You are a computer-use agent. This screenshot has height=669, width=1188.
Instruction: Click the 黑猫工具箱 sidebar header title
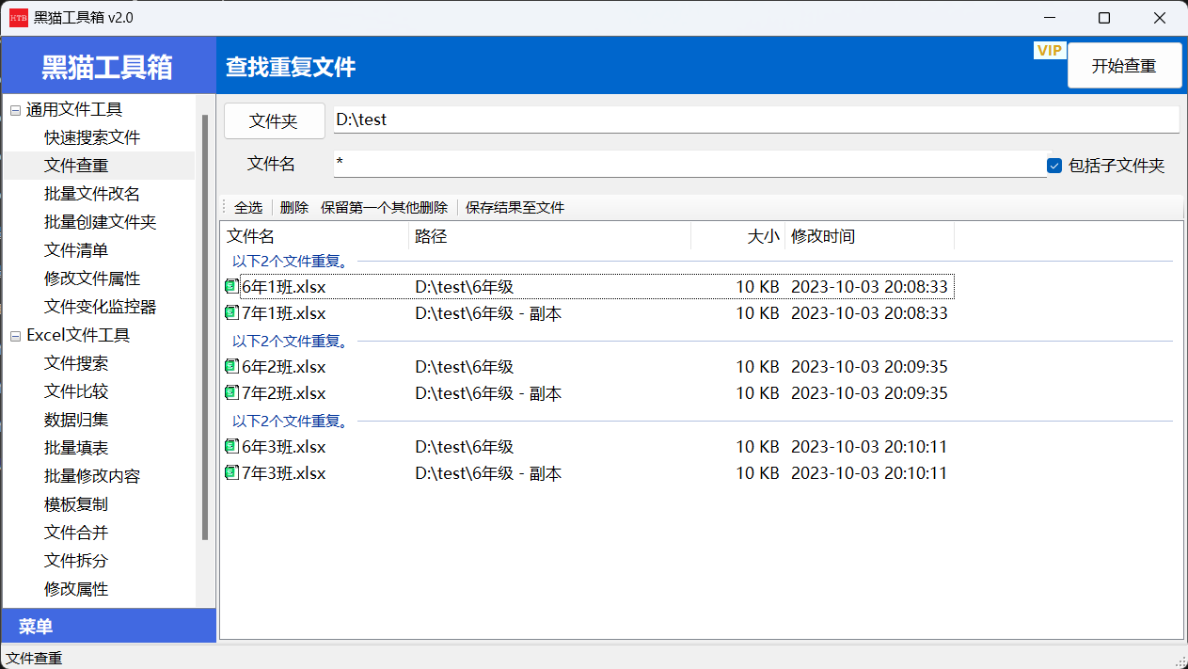107,67
